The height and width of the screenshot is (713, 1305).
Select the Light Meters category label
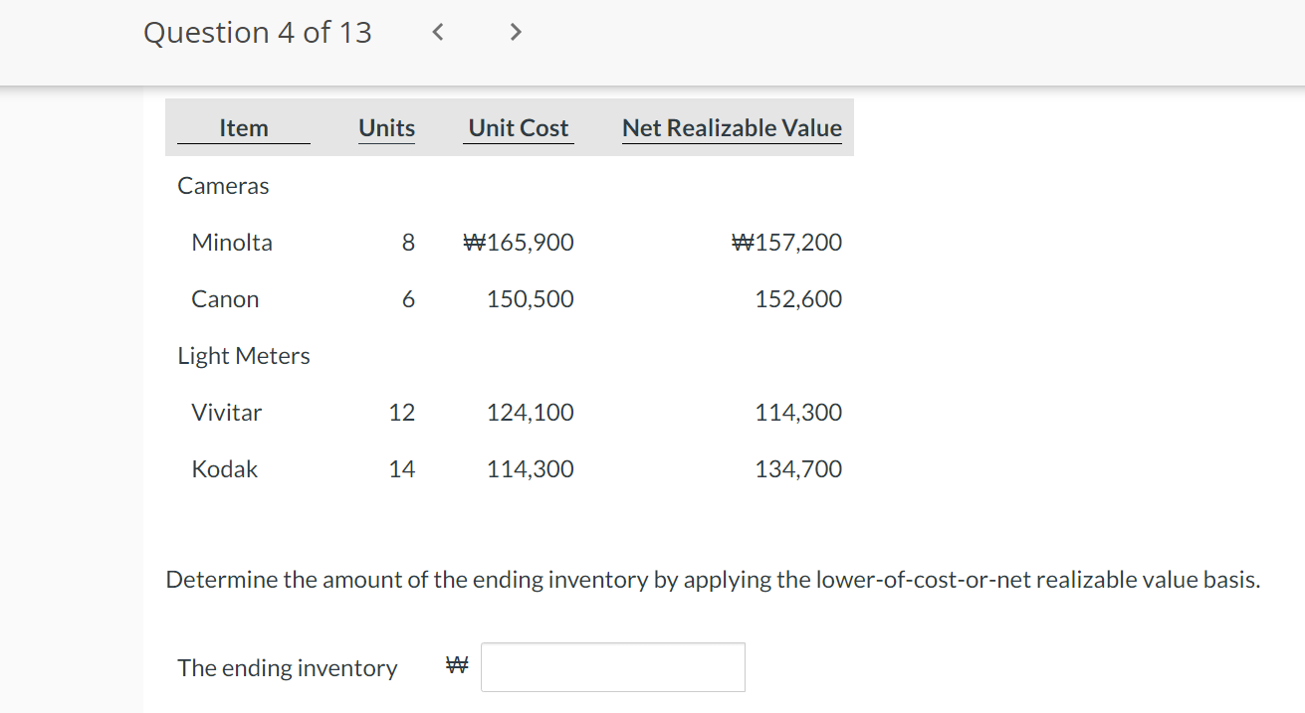(x=244, y=356)
